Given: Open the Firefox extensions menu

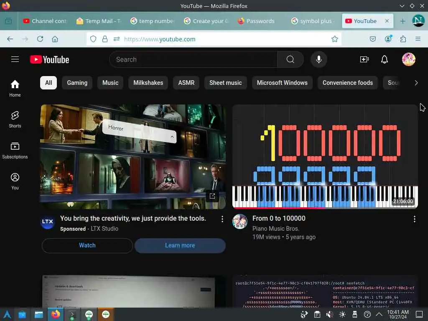Looking at the screenshot, I should pyautogui.click(x=403, y=39).
